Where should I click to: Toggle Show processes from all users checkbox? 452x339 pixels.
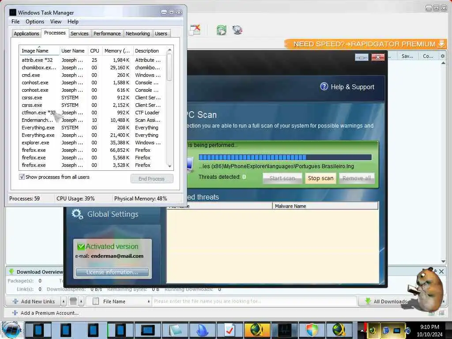coord(22,177)
